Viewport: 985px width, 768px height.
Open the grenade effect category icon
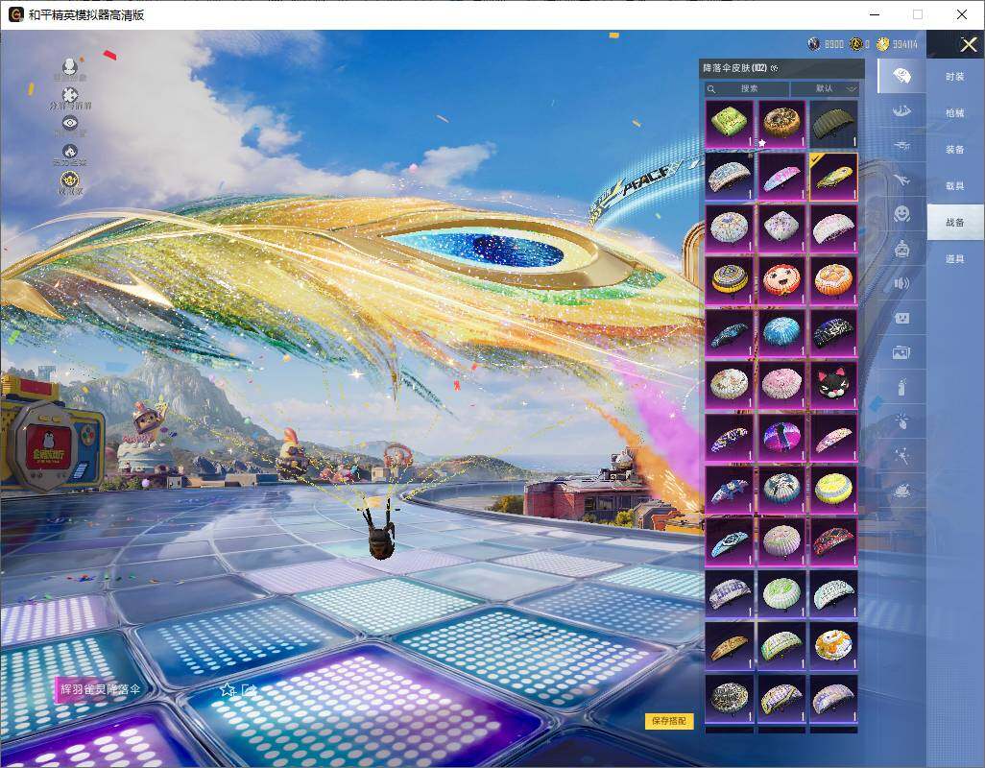pyautogui.click(x=902, y=420)
